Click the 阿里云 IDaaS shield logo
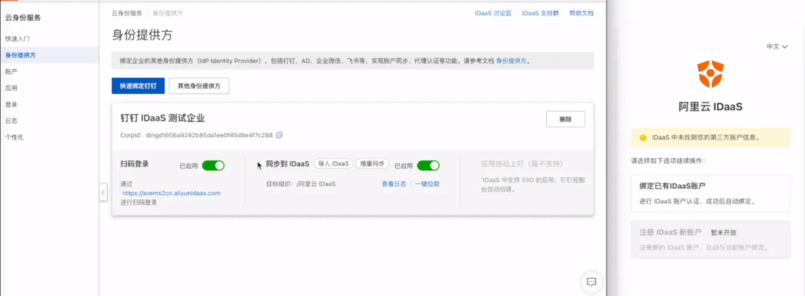The image size is (805, 296). tap(710, 74)
